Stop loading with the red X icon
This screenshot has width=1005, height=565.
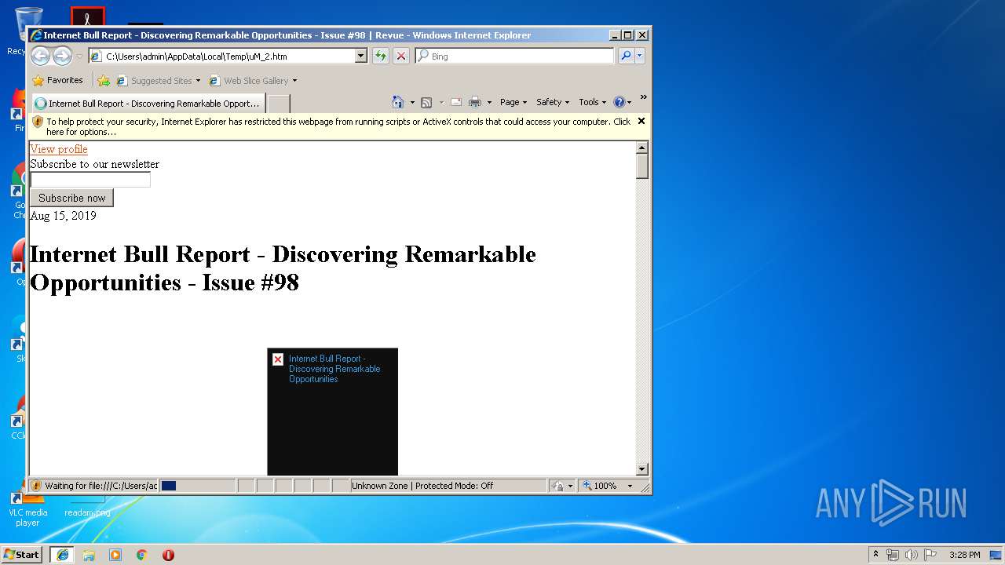coord(401,56)
